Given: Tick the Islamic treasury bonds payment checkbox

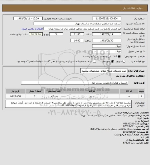Looking at the screenshot, I should click(94, 61).
